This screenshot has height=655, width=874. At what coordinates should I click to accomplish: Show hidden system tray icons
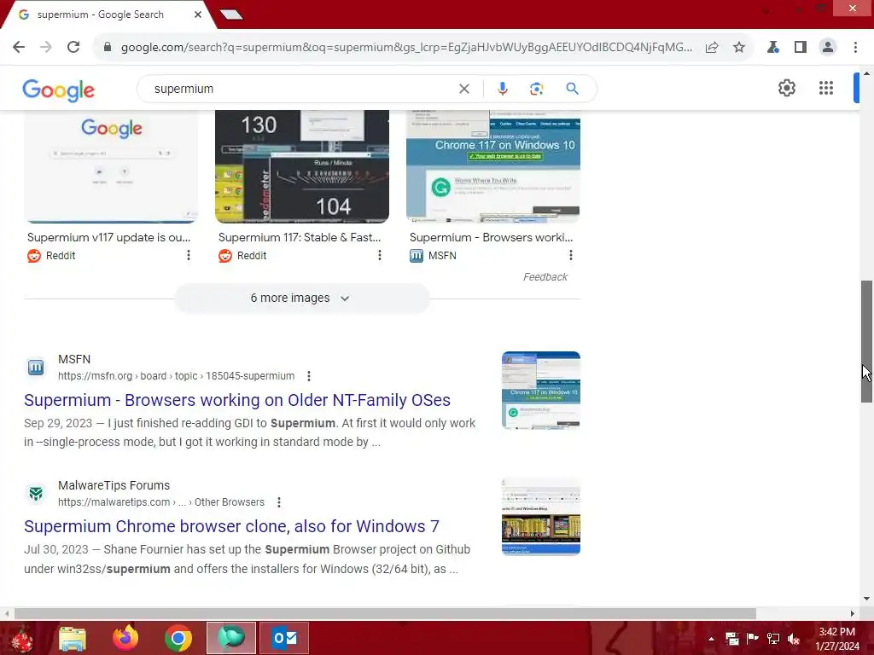pos(711,639)
